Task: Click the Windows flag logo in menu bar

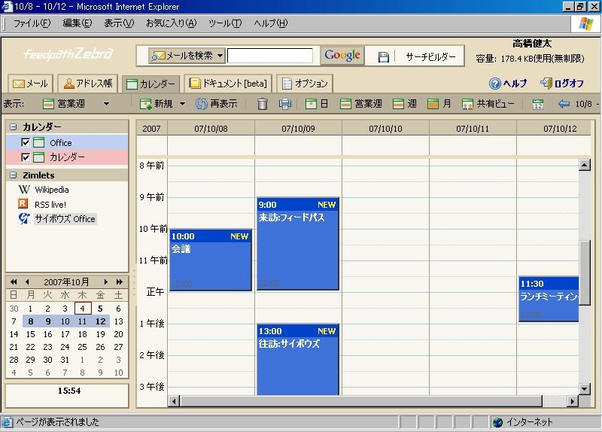Action: (586, 24)
